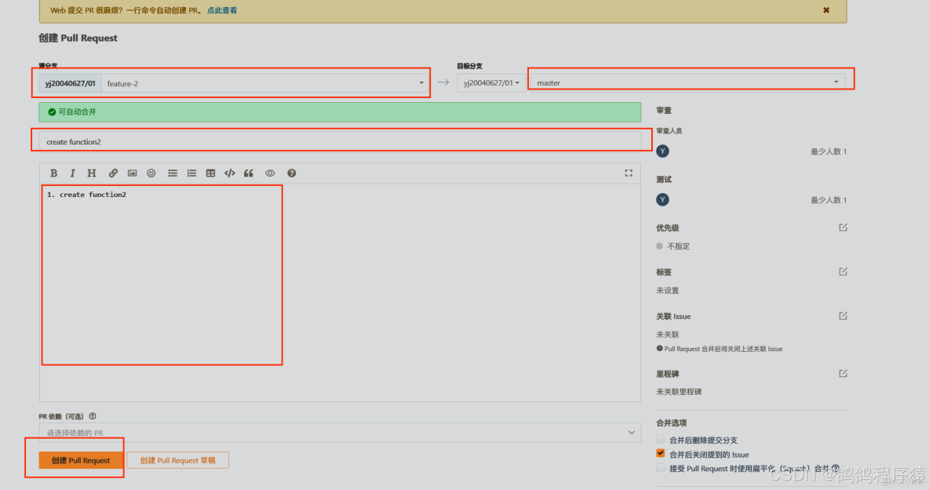Insert a table in the description
Viewport: 929px width, 490px height.
point(210,174)
